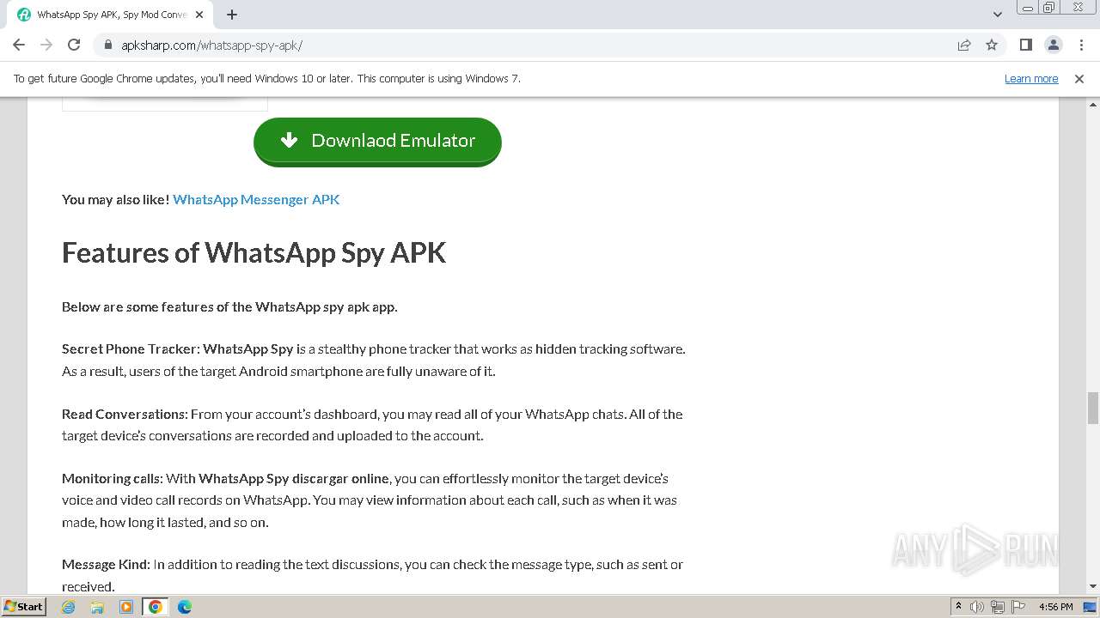Open the Learn more link in the update notice
The width and height of the screenshot is (1100, 618).
(x=1031, y=78)
